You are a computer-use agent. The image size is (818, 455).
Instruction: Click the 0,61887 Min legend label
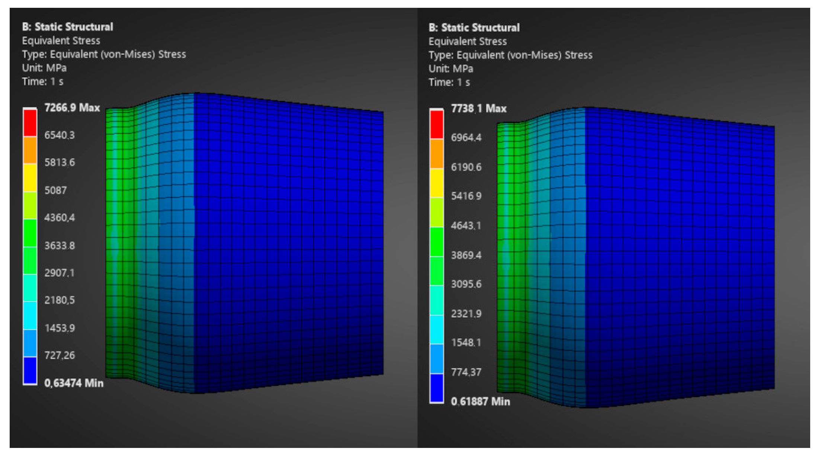pos(480,401)
